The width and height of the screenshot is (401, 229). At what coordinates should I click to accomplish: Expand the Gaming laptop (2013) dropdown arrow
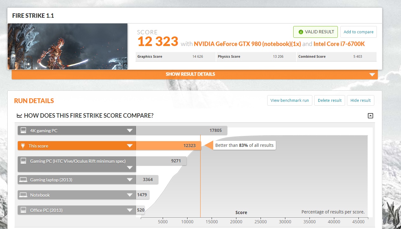click(129, 180)
